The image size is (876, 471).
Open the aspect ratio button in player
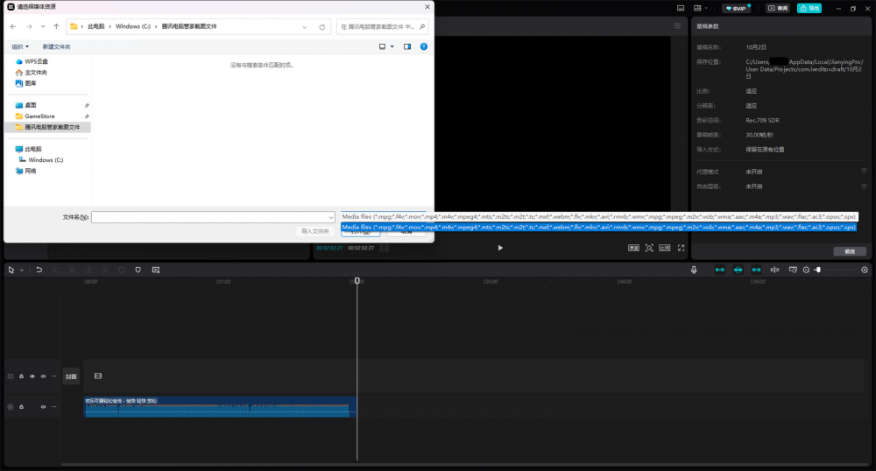[x=664, y=248]
